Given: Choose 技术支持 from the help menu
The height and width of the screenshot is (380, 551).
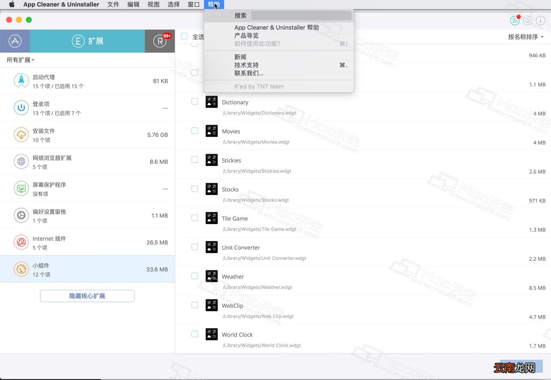Looking at the screenshot, I should [246, 65].
